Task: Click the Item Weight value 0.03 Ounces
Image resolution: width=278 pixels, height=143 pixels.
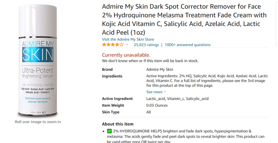Action: point(157,106)
